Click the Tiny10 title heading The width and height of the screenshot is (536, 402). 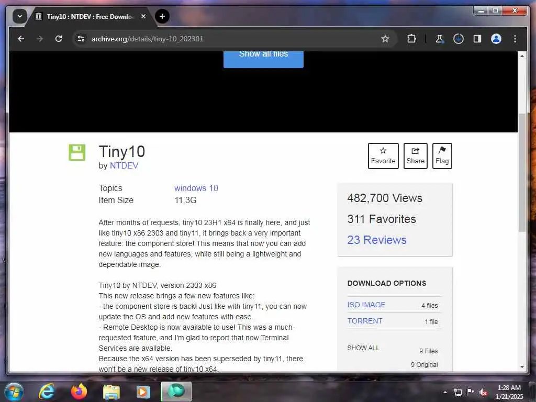click(121, 151)
